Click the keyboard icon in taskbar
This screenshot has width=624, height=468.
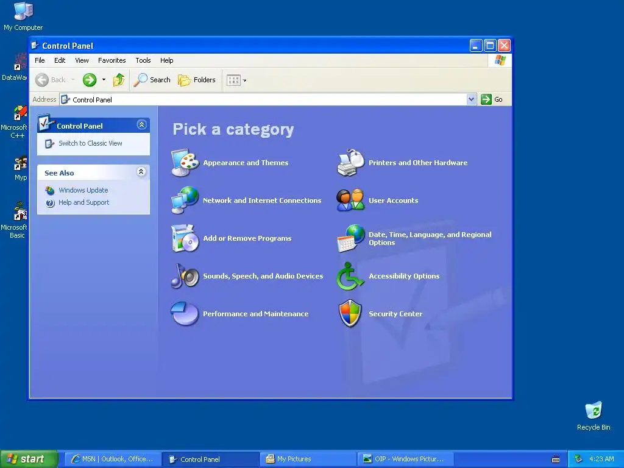click(556, 459)
